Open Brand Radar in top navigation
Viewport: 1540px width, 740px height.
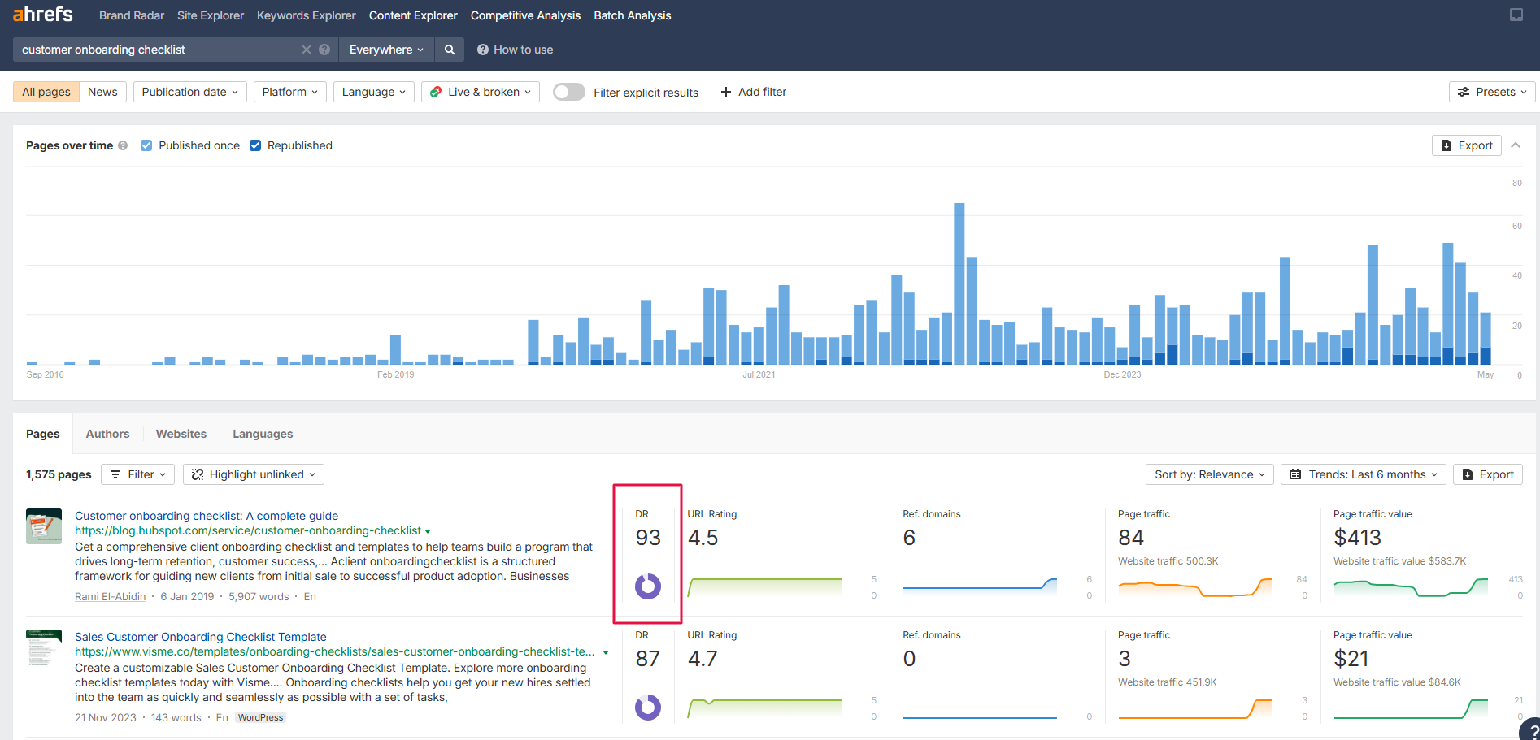click(x=132, y=15)
